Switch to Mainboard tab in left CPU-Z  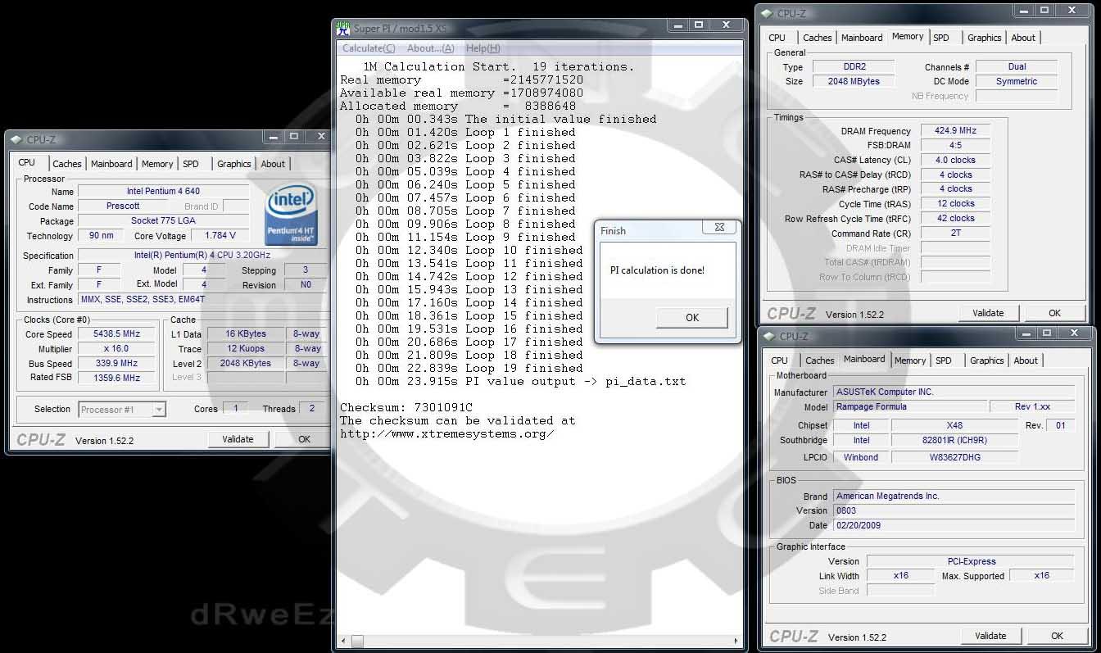point(111,164)
